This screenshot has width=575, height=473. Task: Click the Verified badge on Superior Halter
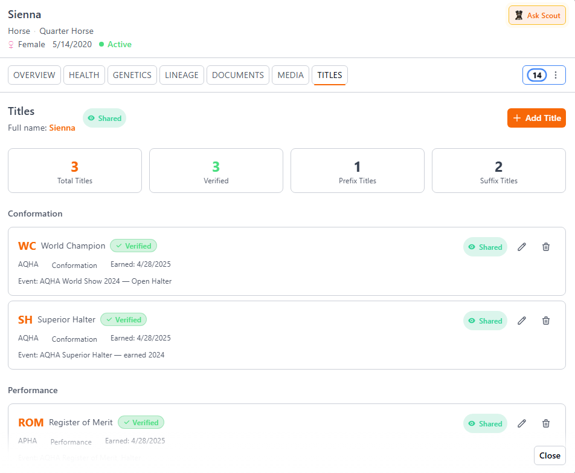point(124,319)
